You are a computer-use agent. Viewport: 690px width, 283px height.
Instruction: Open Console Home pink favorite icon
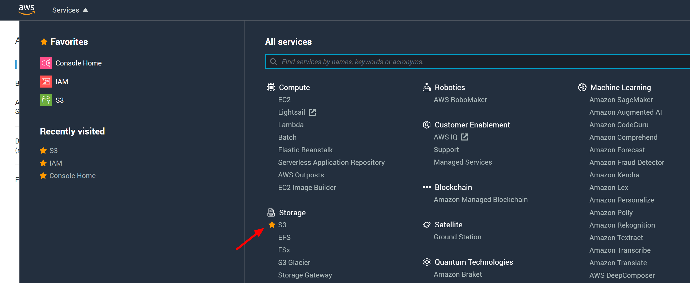46,63
